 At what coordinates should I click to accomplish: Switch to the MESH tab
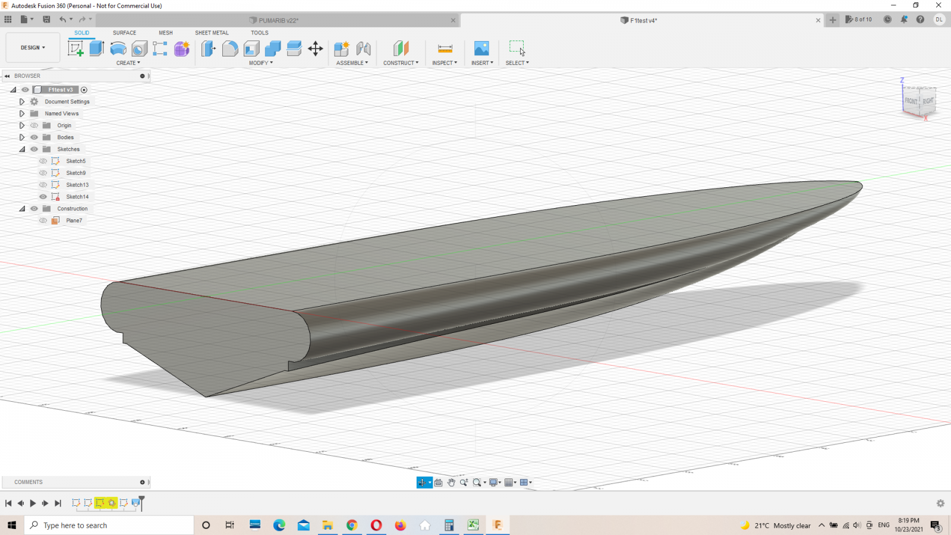point(166,33)
